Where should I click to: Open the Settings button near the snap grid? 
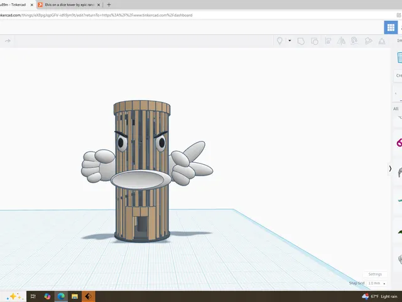coord(375,274)
